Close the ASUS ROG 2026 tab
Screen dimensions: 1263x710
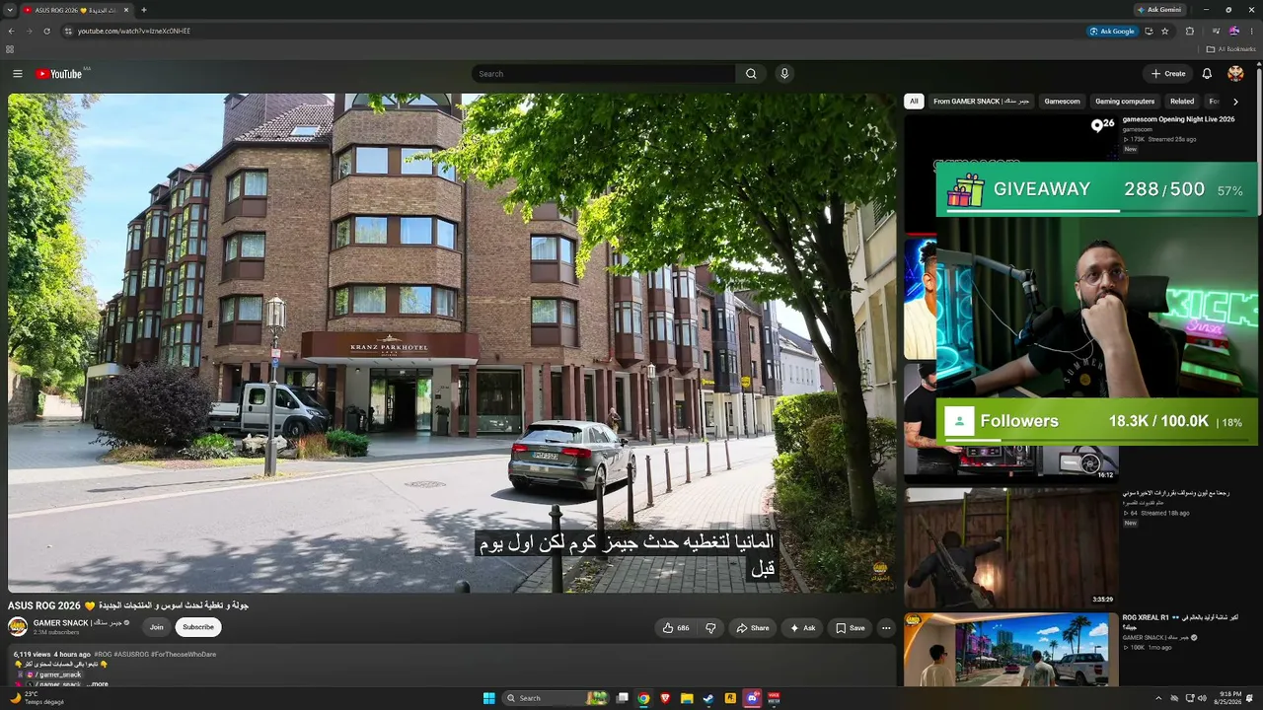126,10
